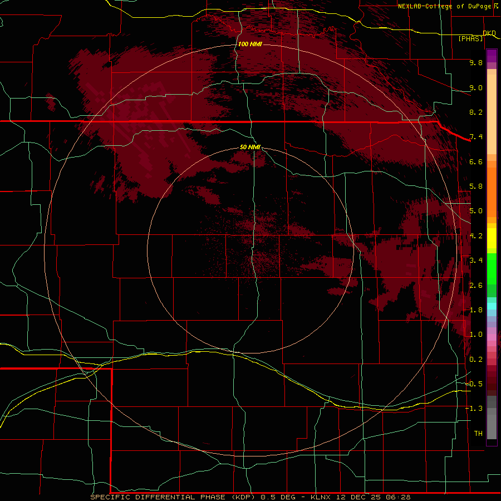The height and width of the screenshot is (501, 501).
Task: Pick the pale peach segment of the color bar
Action: pyautogui.click(x=492, y=114)
